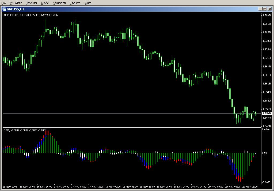The image size is (274, 191).
Task: Open the Inserisci menu
Action: click(32, 3)
